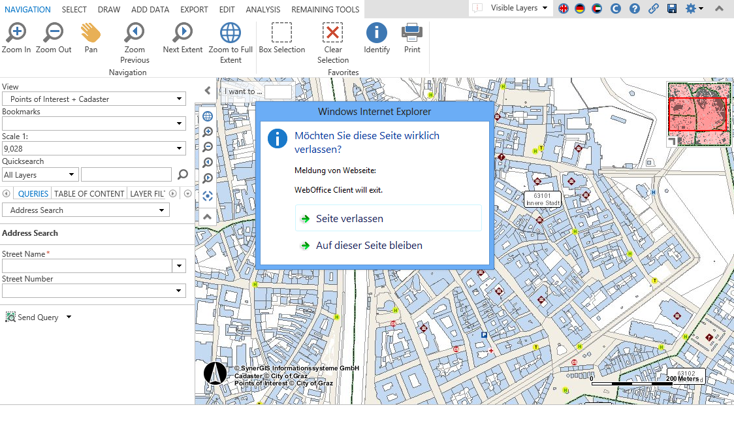This screenshot has width=734, height=422.
Task: Collapse the left side panel arrow
Action: tap(207, 91)
